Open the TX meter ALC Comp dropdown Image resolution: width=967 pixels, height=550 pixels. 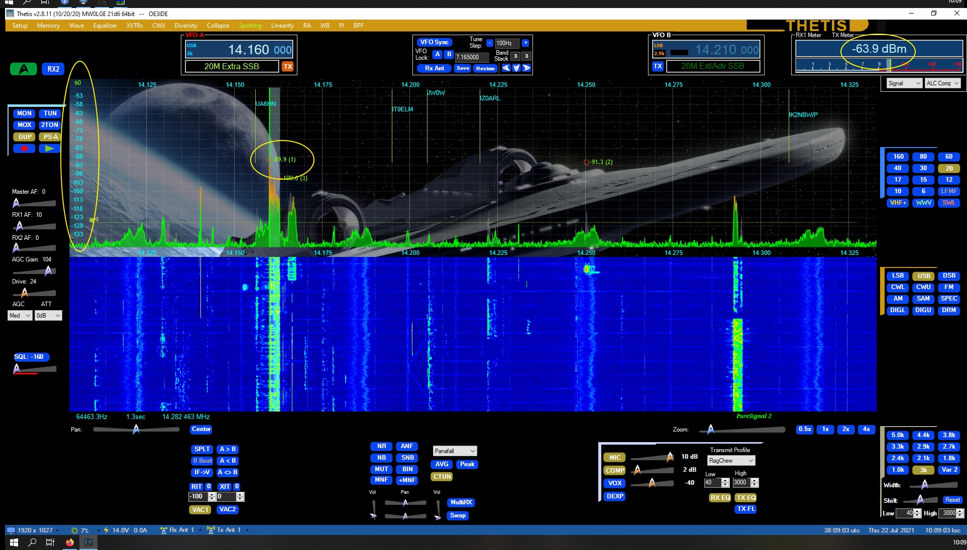(x=943, y=83)
